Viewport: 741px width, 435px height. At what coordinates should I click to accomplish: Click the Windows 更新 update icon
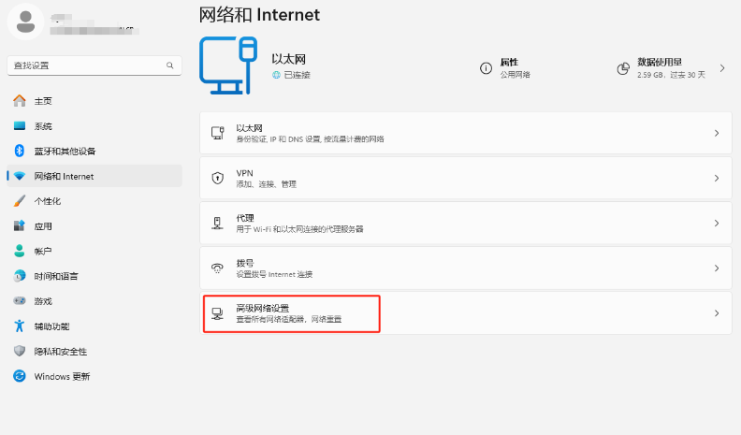pos(19,376)
